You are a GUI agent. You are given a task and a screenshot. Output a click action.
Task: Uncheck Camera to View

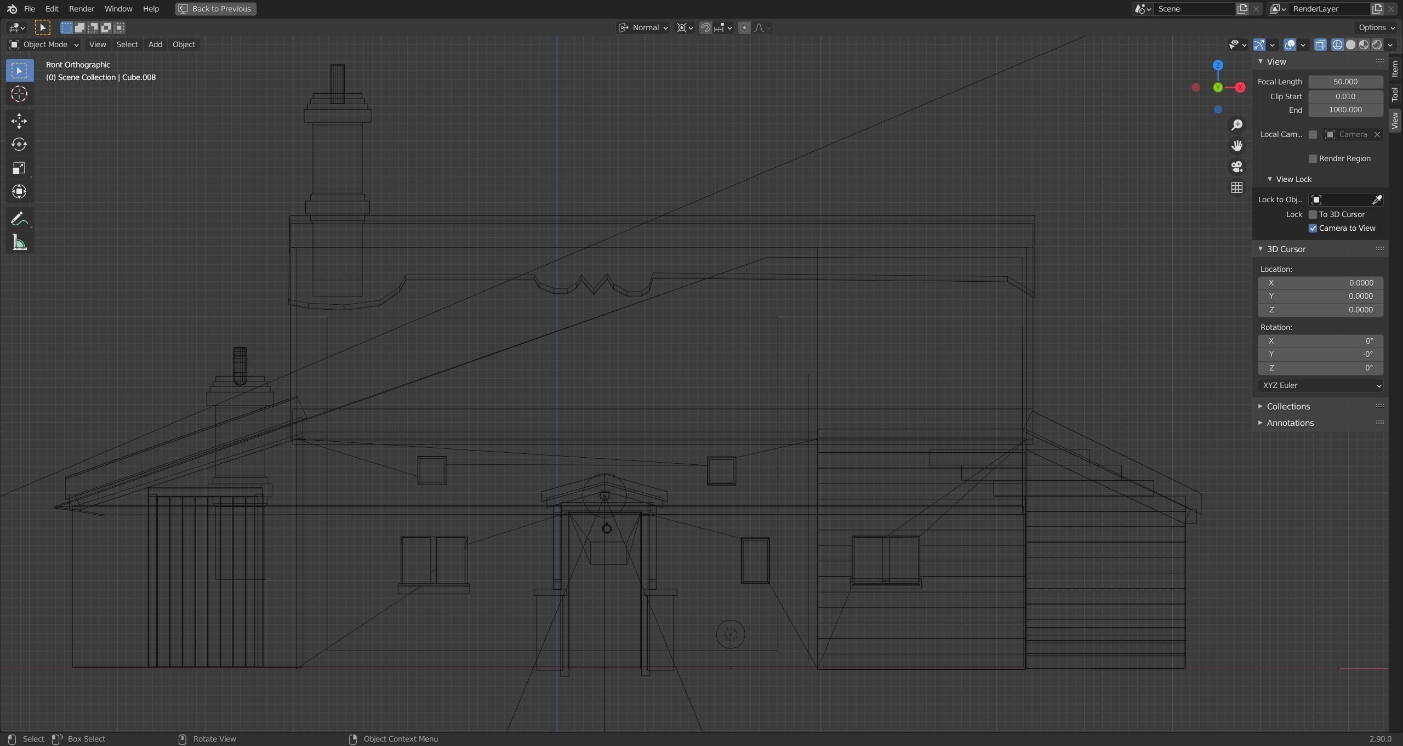pos(1313,228)
